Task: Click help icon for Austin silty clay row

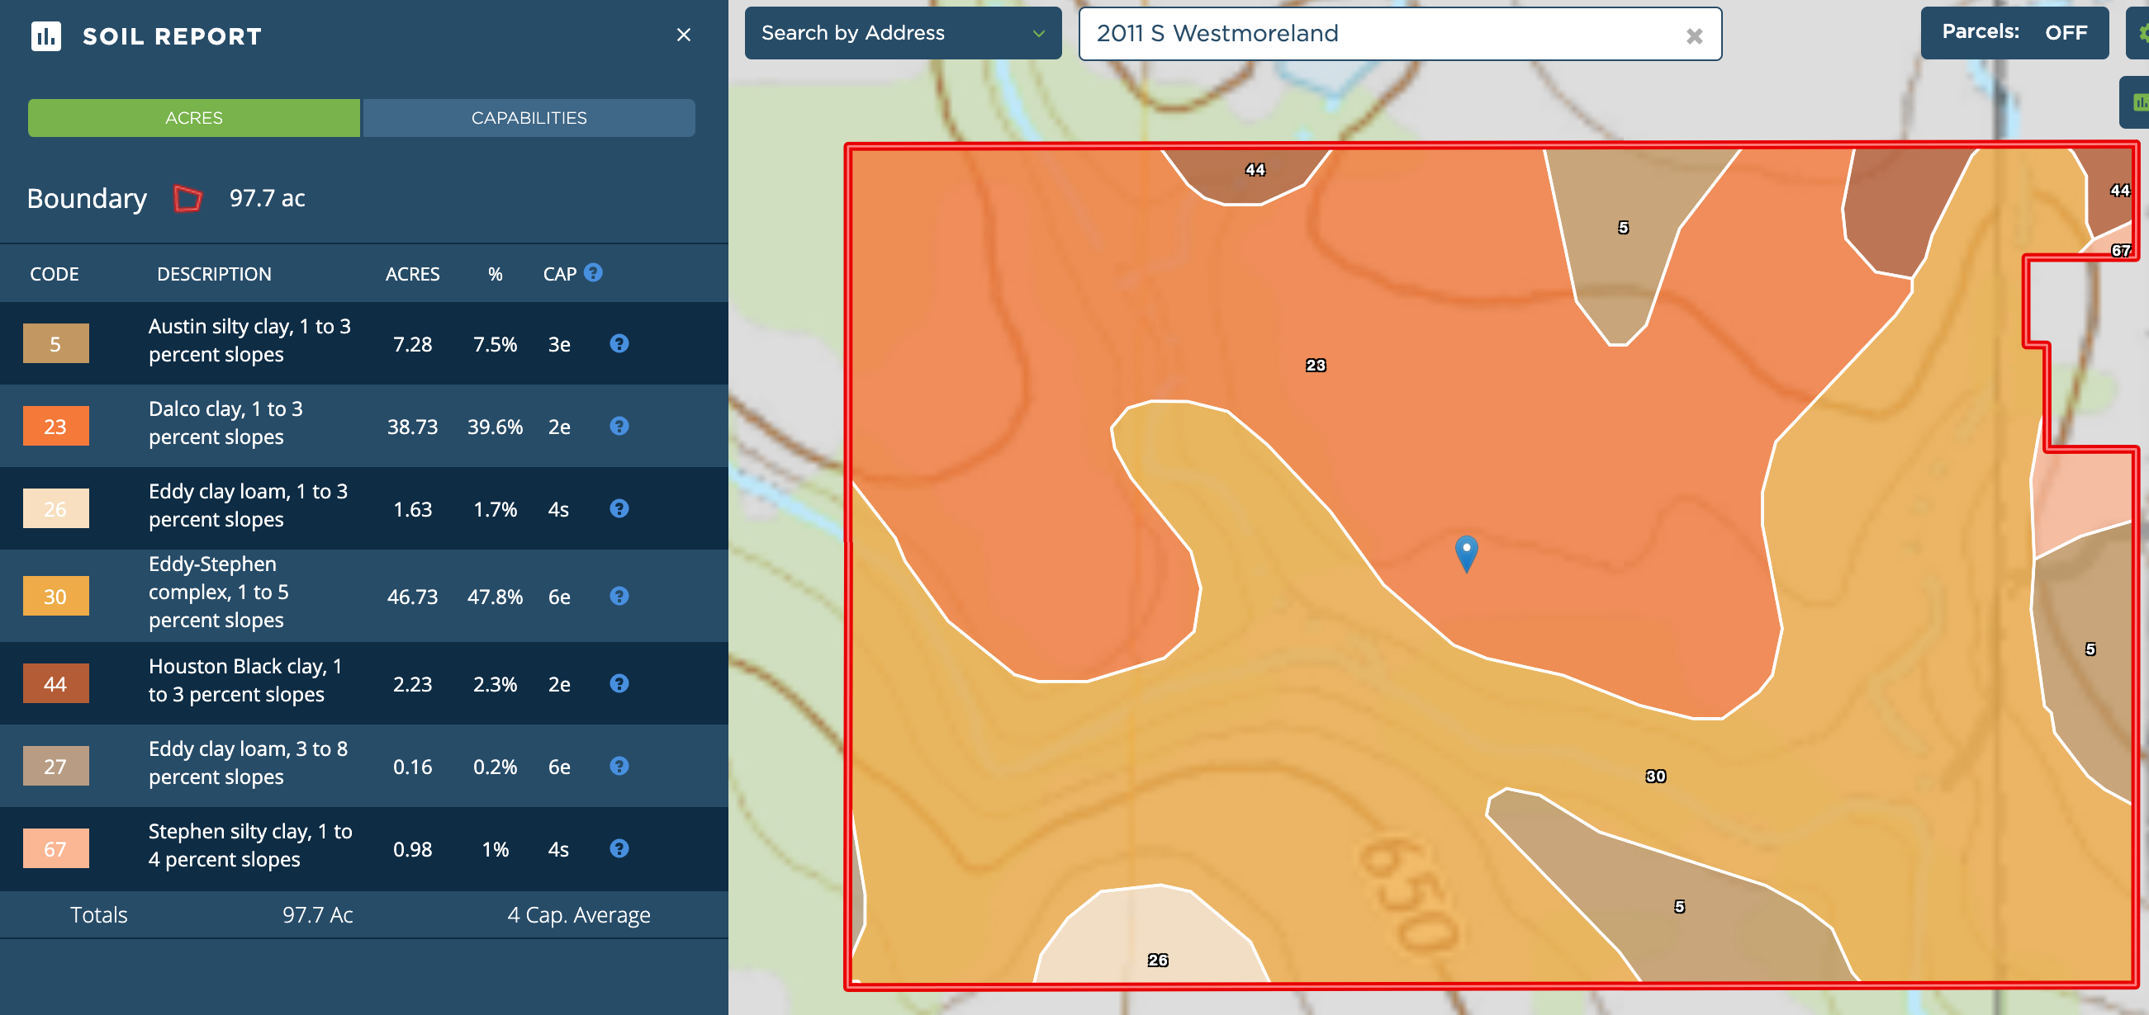Action: [619, 343]
